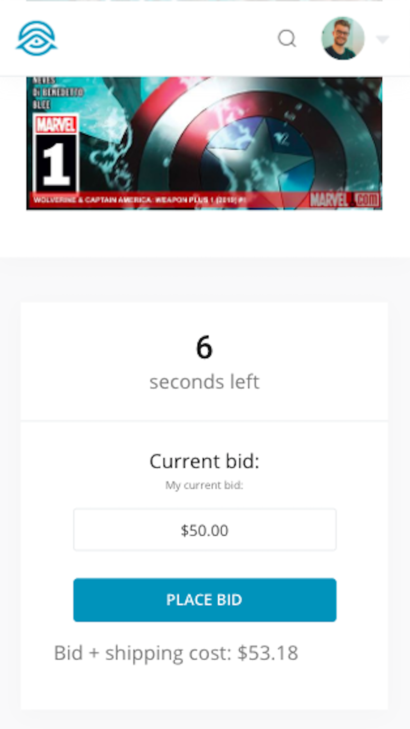Click the countdown number 6

pyautogui.click(x=204, y=347)
